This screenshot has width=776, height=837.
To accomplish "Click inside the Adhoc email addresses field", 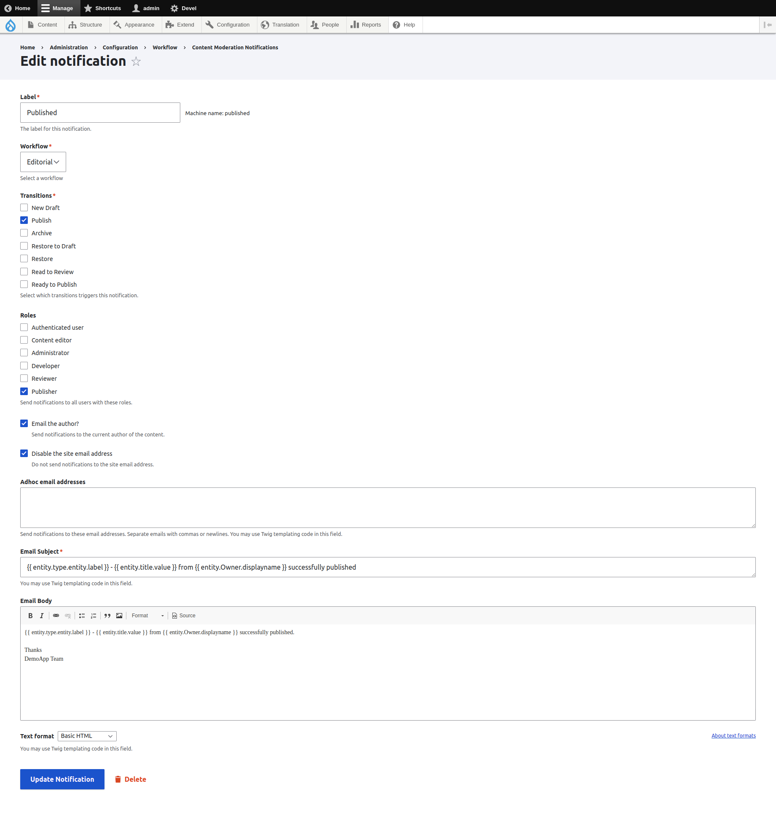I will click(388, 508).
